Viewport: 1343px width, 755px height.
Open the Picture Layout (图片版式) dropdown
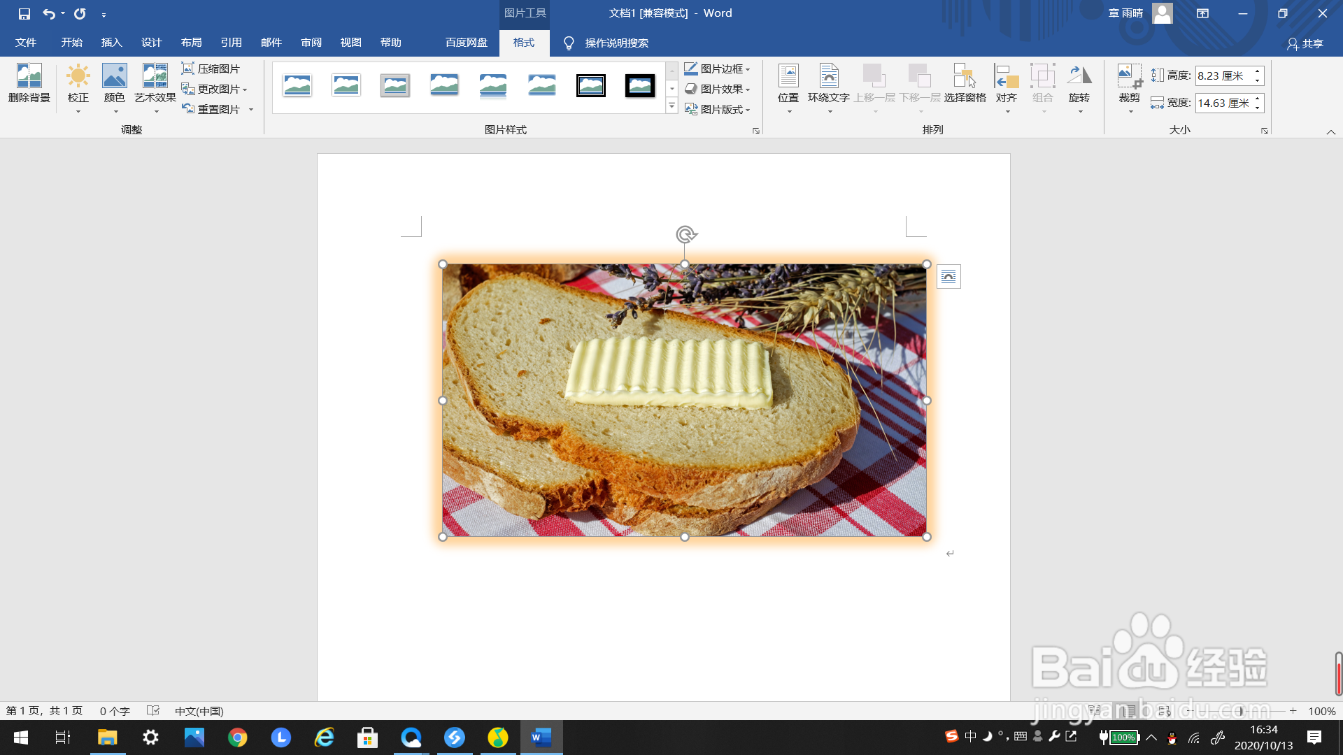pyautogui.click(x=717, y=109)
